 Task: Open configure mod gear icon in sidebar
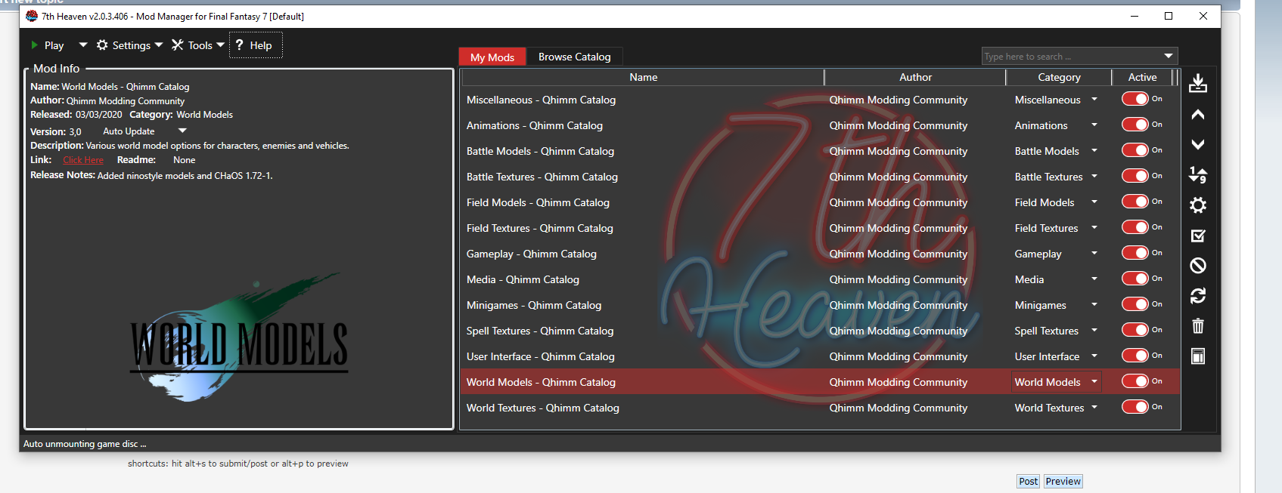(x=1198, y=205)
